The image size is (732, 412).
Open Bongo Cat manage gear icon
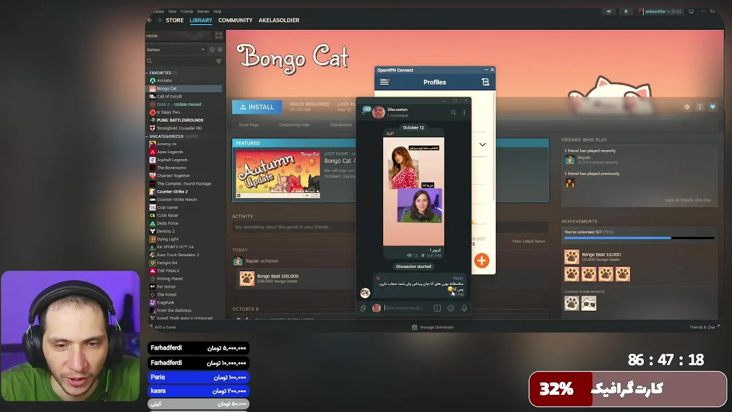pos(687,107)
